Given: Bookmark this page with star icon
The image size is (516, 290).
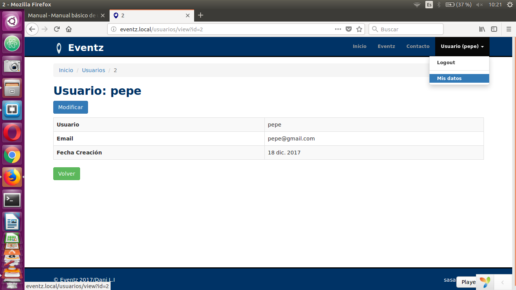Looking at the screenshot, I should tap(359, 29).
